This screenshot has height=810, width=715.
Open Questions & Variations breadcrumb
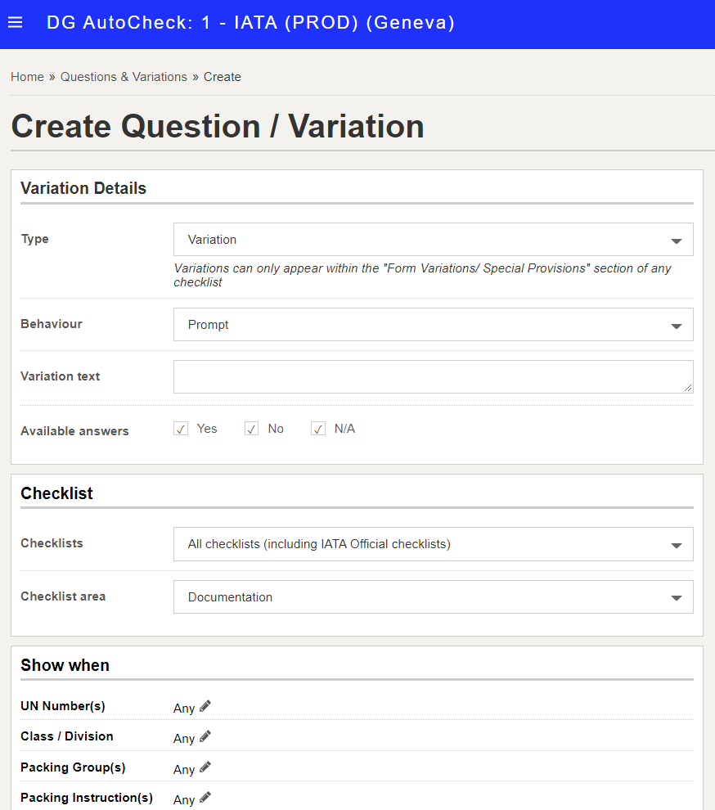(124, 77)
